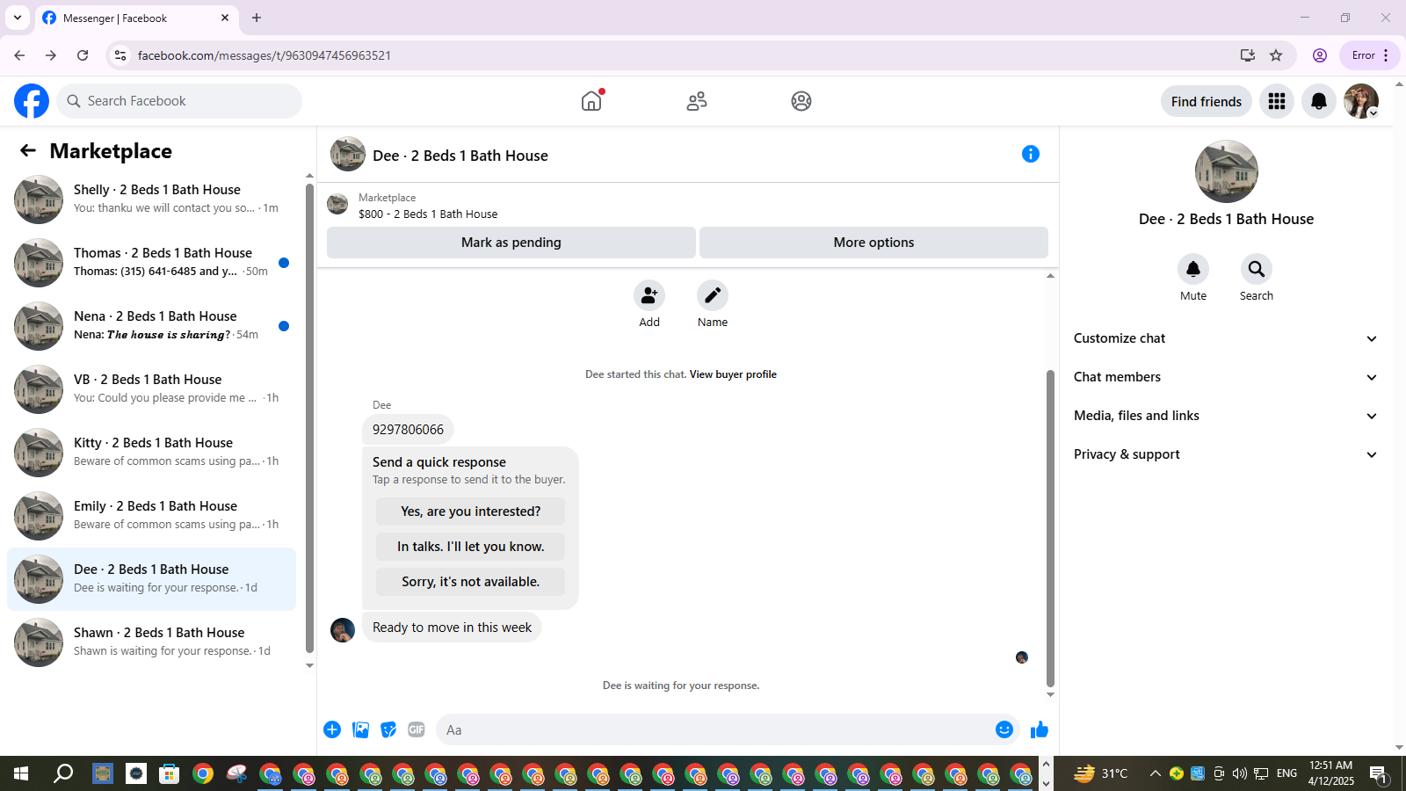Image resolution: width=1406 pixels, height=791 pixels.
Task: Click the browser back arrow
Action: pos(19,55)
